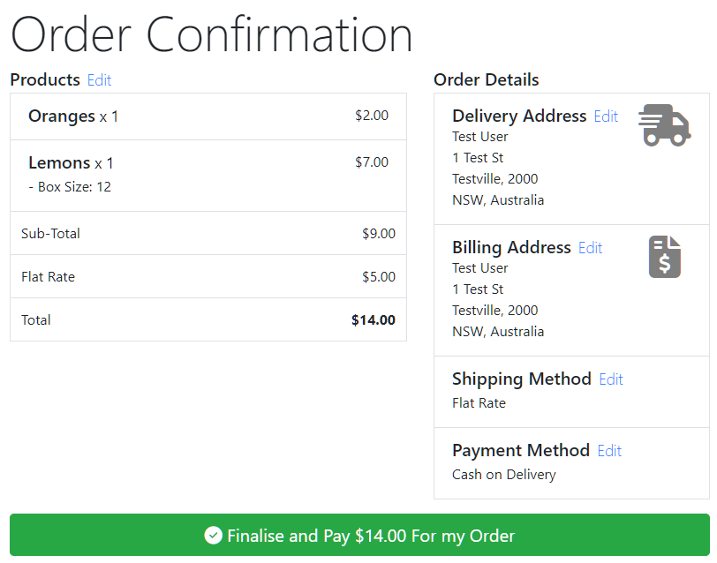Edit the Delivery Address
This screenshot has height=563, width=717.
pos(606,116)
